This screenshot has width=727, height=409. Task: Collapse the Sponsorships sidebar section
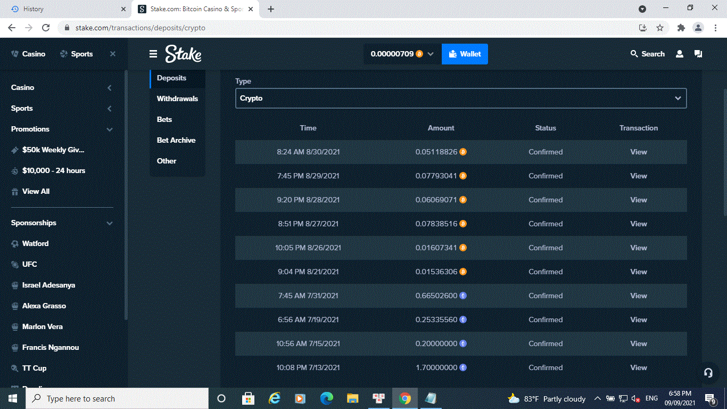click(x=109, y=223)
